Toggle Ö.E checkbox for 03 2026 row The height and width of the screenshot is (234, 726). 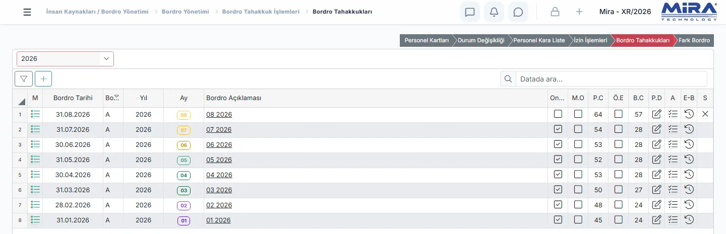tap(618, 190)
